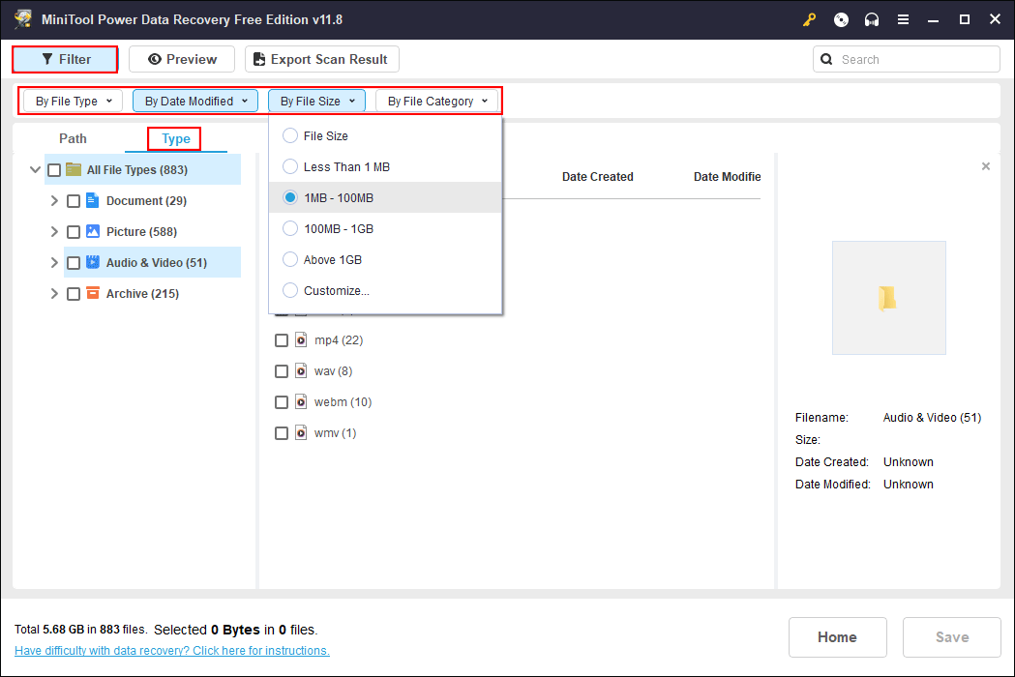Click the Home button
The image size is (1015, 677).
click(x=837, y=637)
